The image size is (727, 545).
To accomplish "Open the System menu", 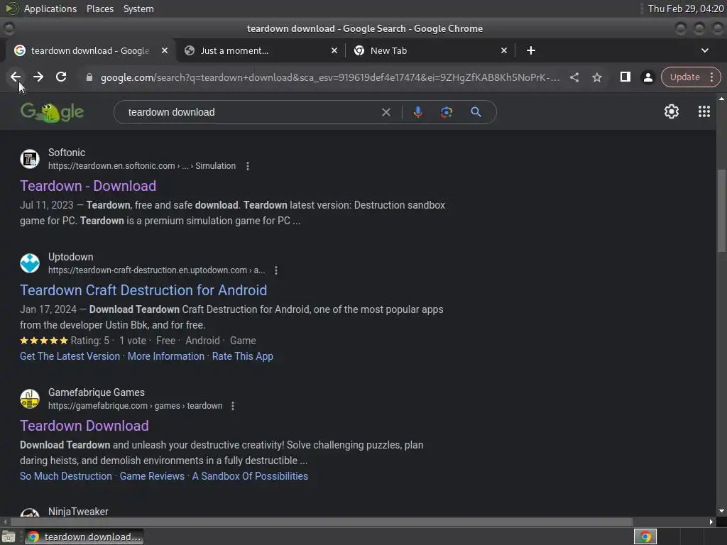I will (x=138, y=9).
